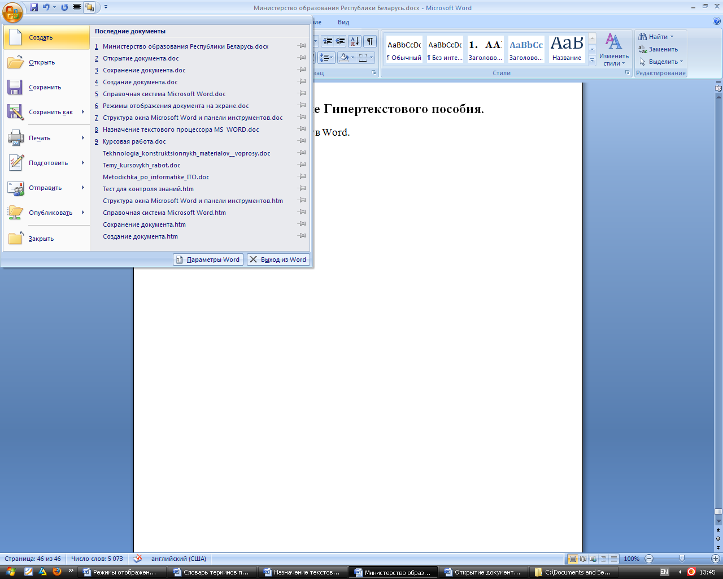Open Customize Quick Access Toolbar dropdown
This screenshot has width=723, height=579.
point(106,7)
